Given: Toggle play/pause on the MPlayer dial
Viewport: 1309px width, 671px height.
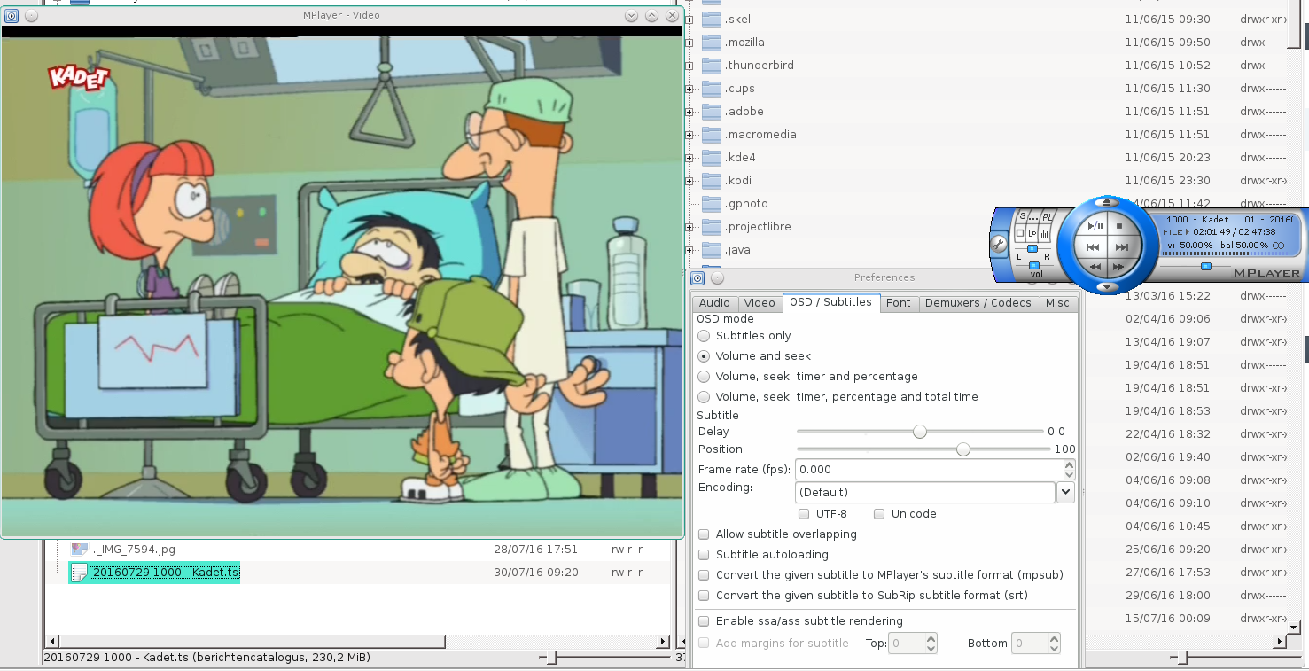Looking at the screenshot, I should pos(1095,226).
